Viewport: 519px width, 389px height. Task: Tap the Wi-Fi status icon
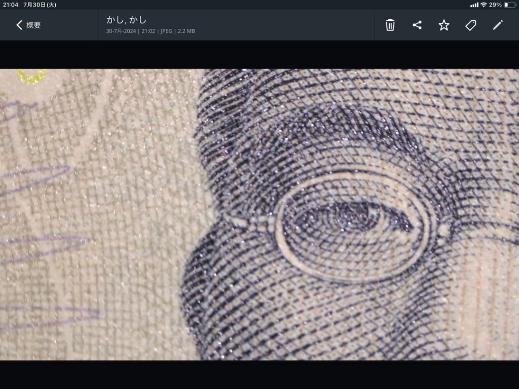(x=484, y=5)
